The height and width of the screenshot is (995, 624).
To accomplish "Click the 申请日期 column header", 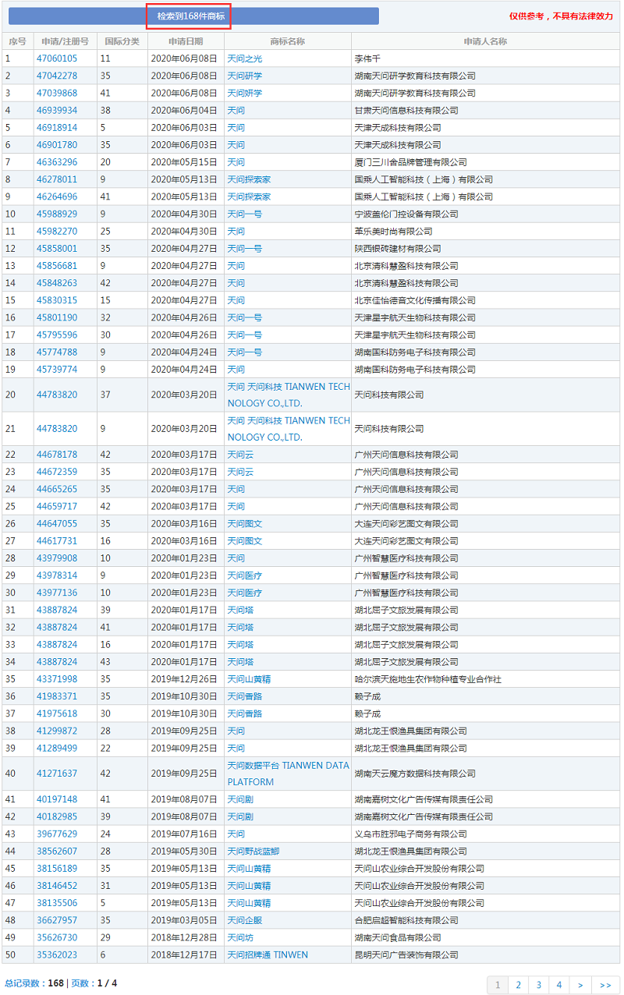I will click(x=186, y=41).
